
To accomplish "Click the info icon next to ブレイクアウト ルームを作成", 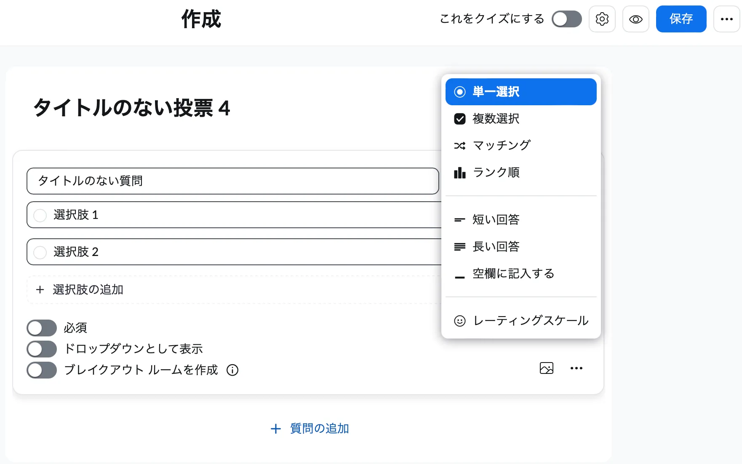I will (232, 370).
